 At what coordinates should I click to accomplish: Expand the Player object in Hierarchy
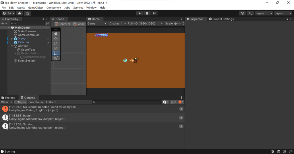coord(12,39)
